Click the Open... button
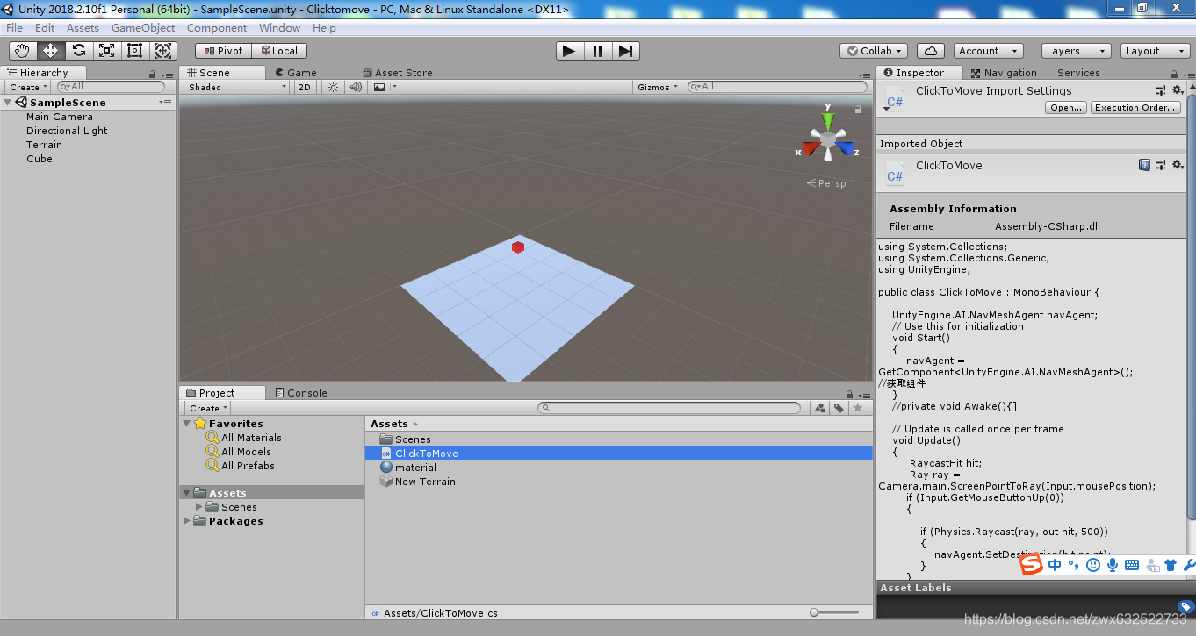 click(1066, 108)
